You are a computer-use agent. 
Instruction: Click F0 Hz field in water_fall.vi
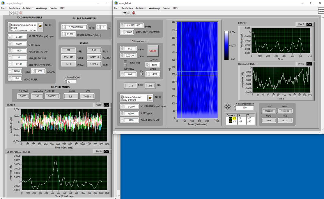pos(134,25)
